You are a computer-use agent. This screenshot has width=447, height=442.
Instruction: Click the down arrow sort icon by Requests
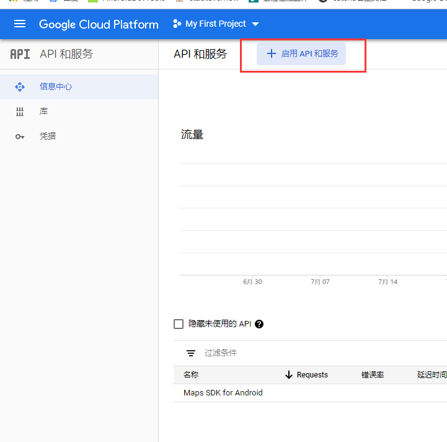[289, 374]
